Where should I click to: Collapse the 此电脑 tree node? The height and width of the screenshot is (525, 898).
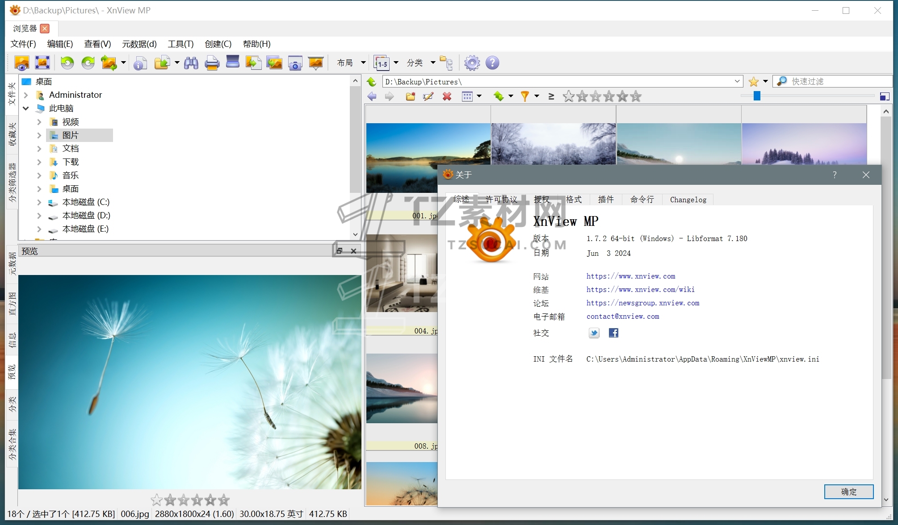pos(26,108)
